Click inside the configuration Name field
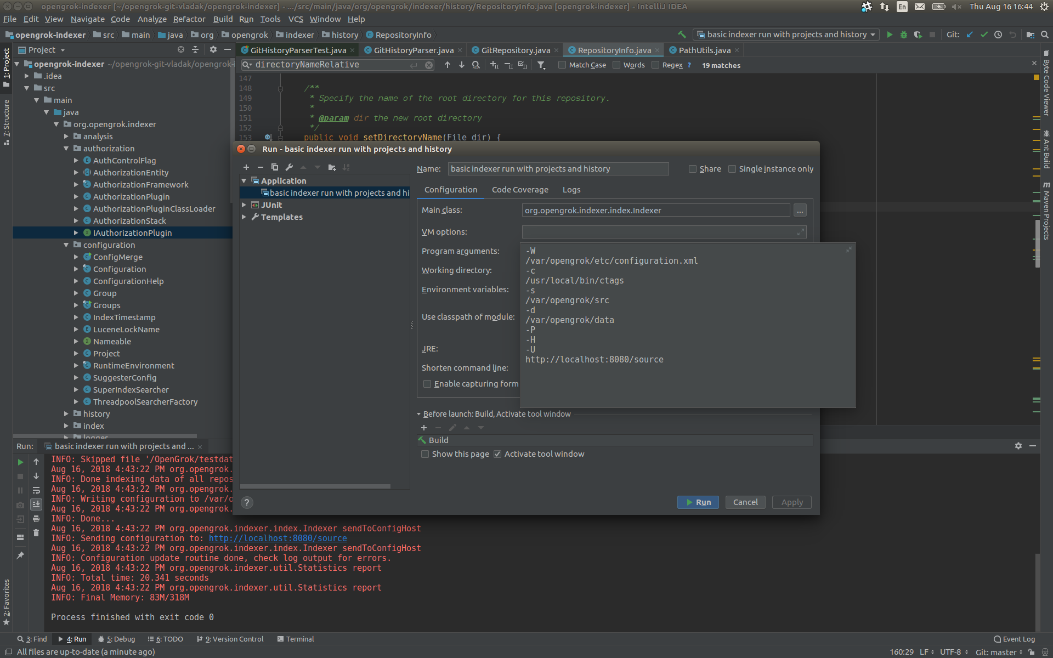 558,169
